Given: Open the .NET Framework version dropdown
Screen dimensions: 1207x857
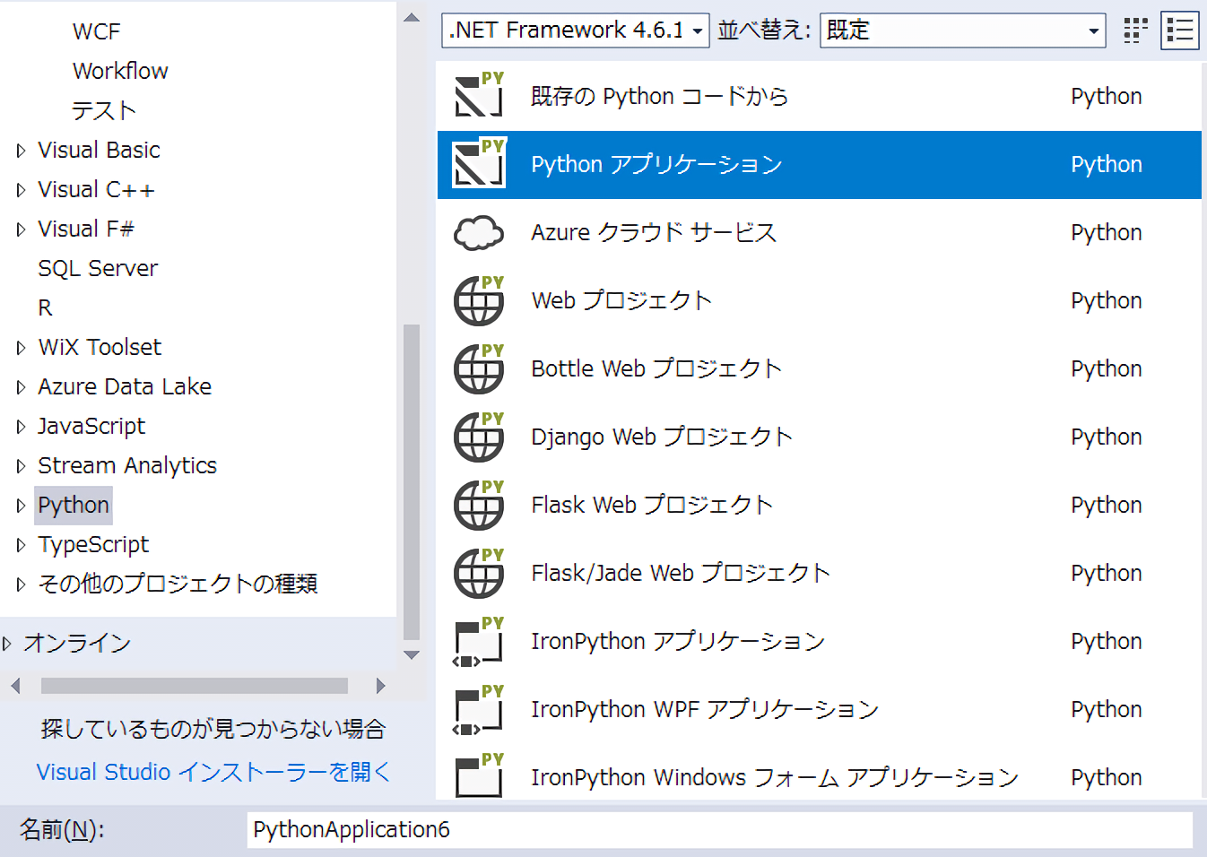Looking at the screenshot, I should [x=576, y=30].
